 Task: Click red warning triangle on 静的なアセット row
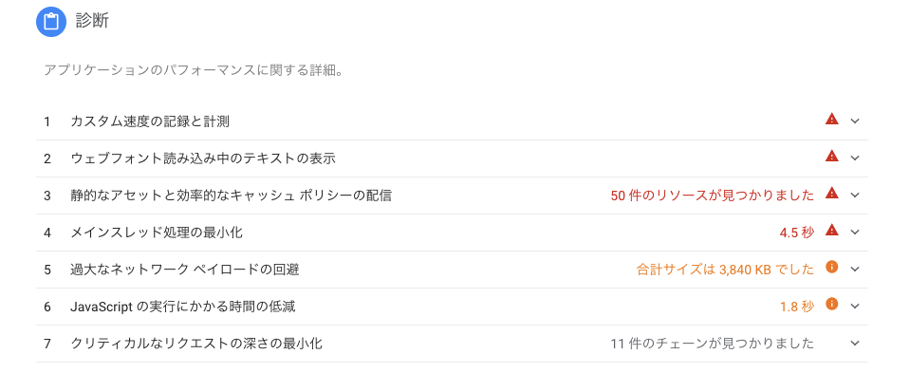coord(831,194)
